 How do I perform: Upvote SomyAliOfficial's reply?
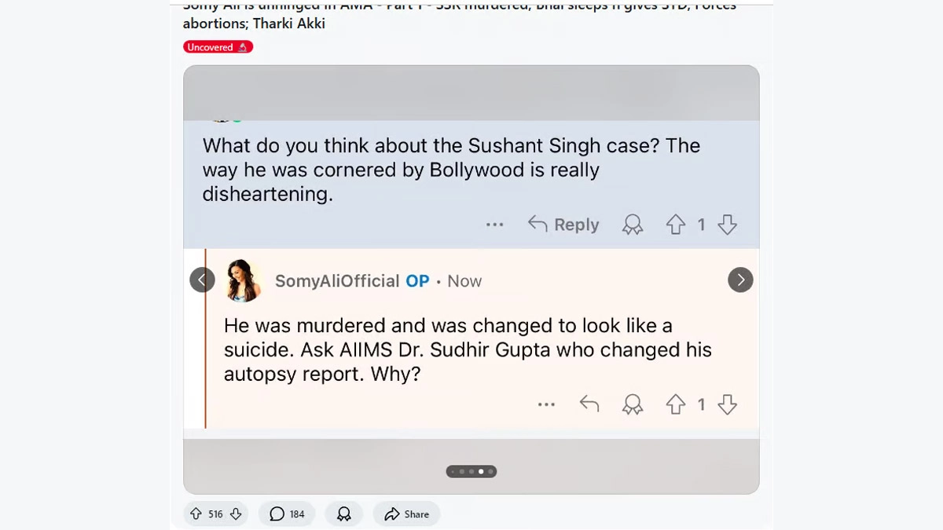tap(676, 405)
